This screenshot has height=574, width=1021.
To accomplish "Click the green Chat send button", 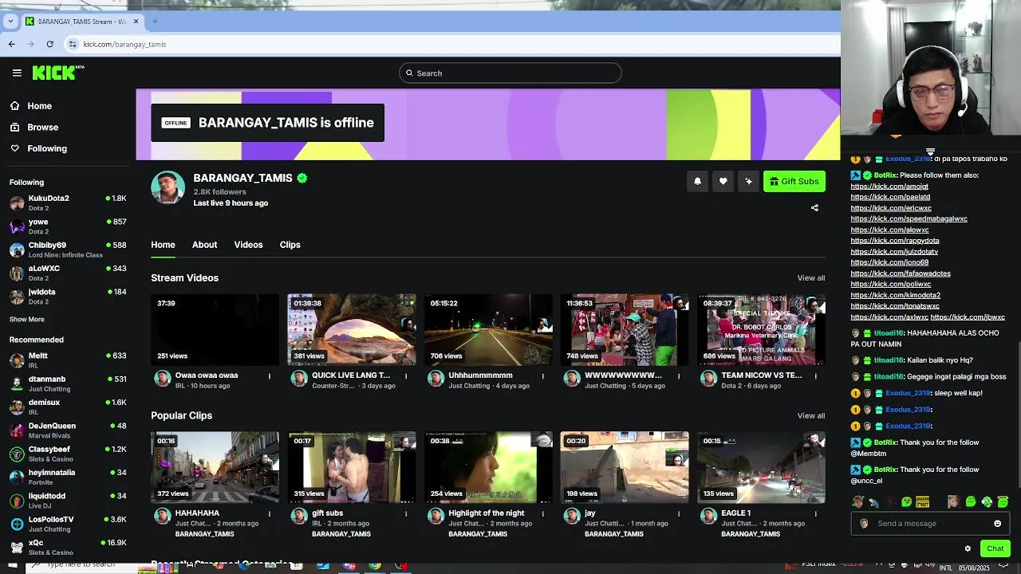I will (x=995, y=548).
